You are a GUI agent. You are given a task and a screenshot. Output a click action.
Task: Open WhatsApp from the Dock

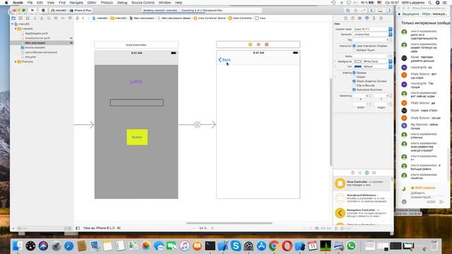pos(352,246)
